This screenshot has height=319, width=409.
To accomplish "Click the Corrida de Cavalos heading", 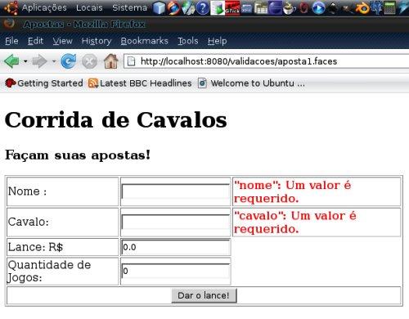I will click(x=116, y=120).
